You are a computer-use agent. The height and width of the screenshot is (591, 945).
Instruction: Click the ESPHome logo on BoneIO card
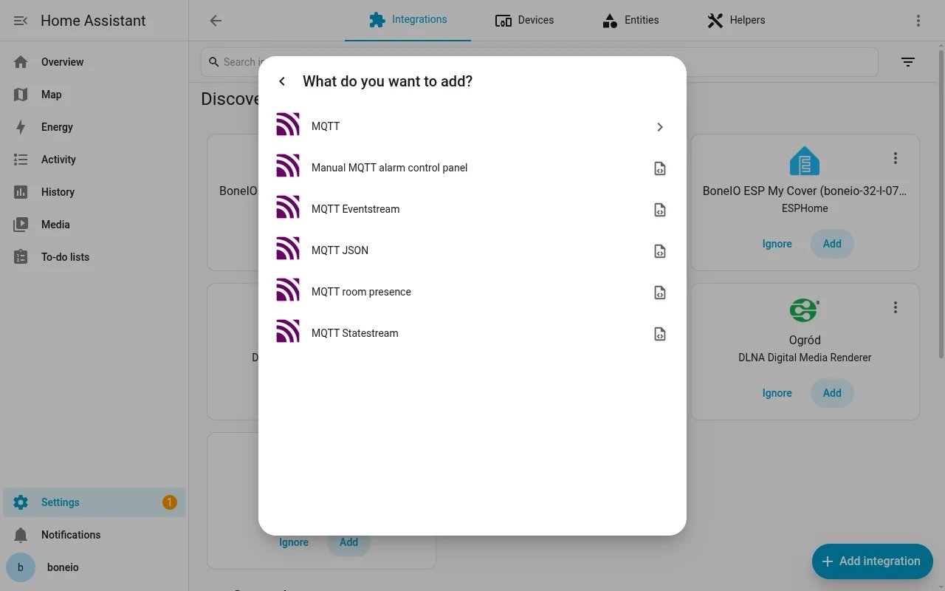[805, 161]
